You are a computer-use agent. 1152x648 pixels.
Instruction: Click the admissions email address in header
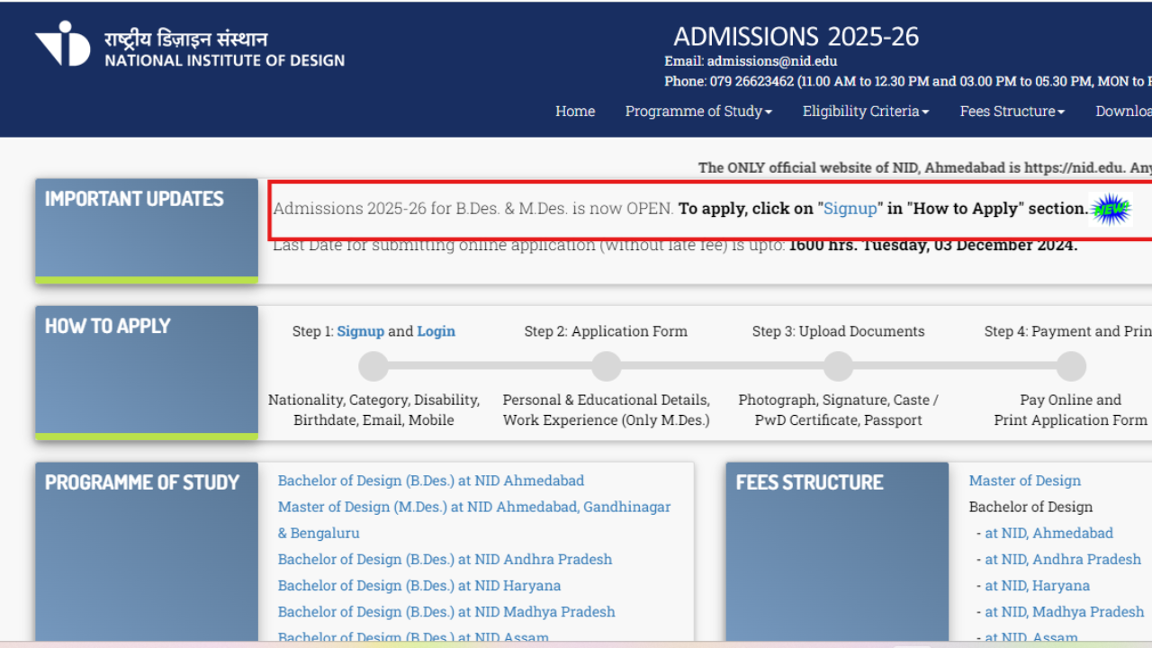[771, 61]
